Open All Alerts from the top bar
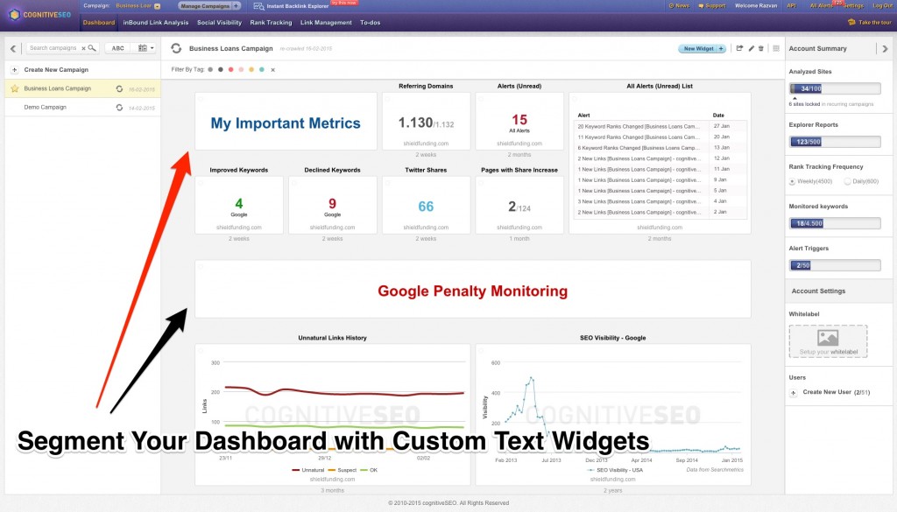This screenshot has width=897, height=512. pos(823,6)
